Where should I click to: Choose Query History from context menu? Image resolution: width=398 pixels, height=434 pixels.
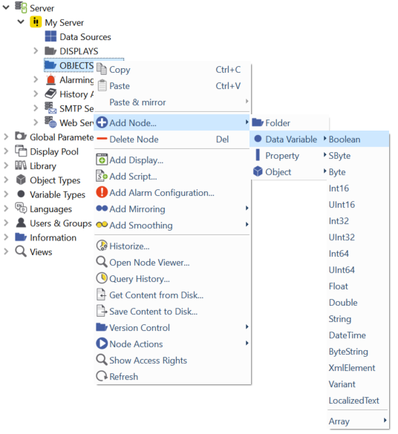point(172,279)
